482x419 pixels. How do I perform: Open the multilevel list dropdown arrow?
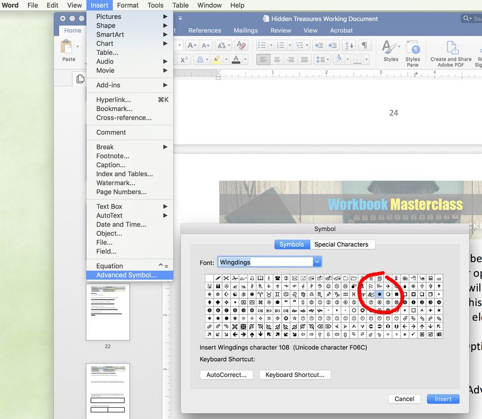(x=307, y=45)
